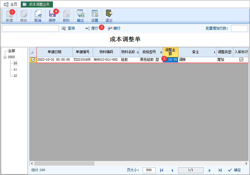Run the 查询 search button
250x175 pixels.
click(68, 28)
